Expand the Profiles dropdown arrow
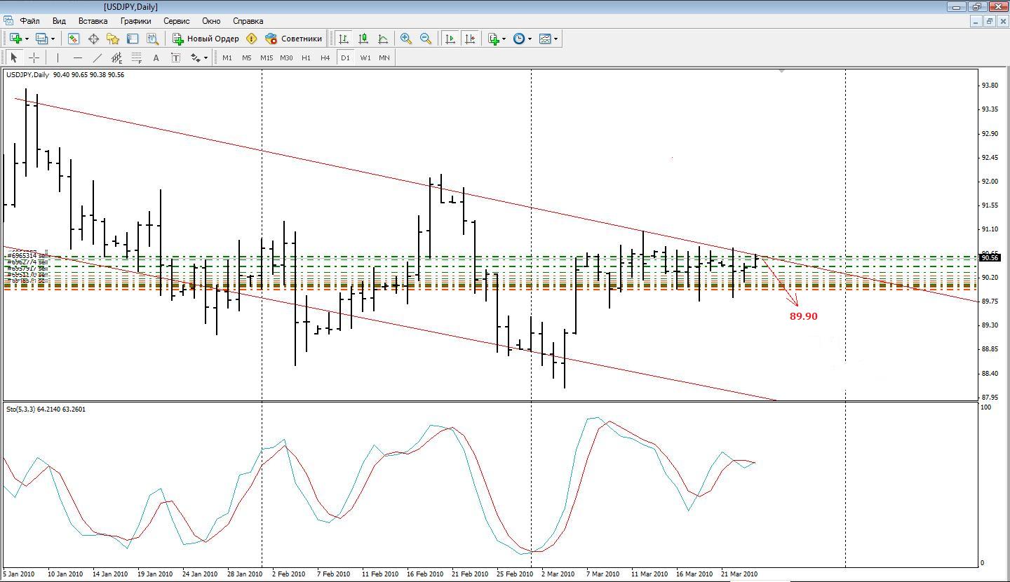 point(53,39)
